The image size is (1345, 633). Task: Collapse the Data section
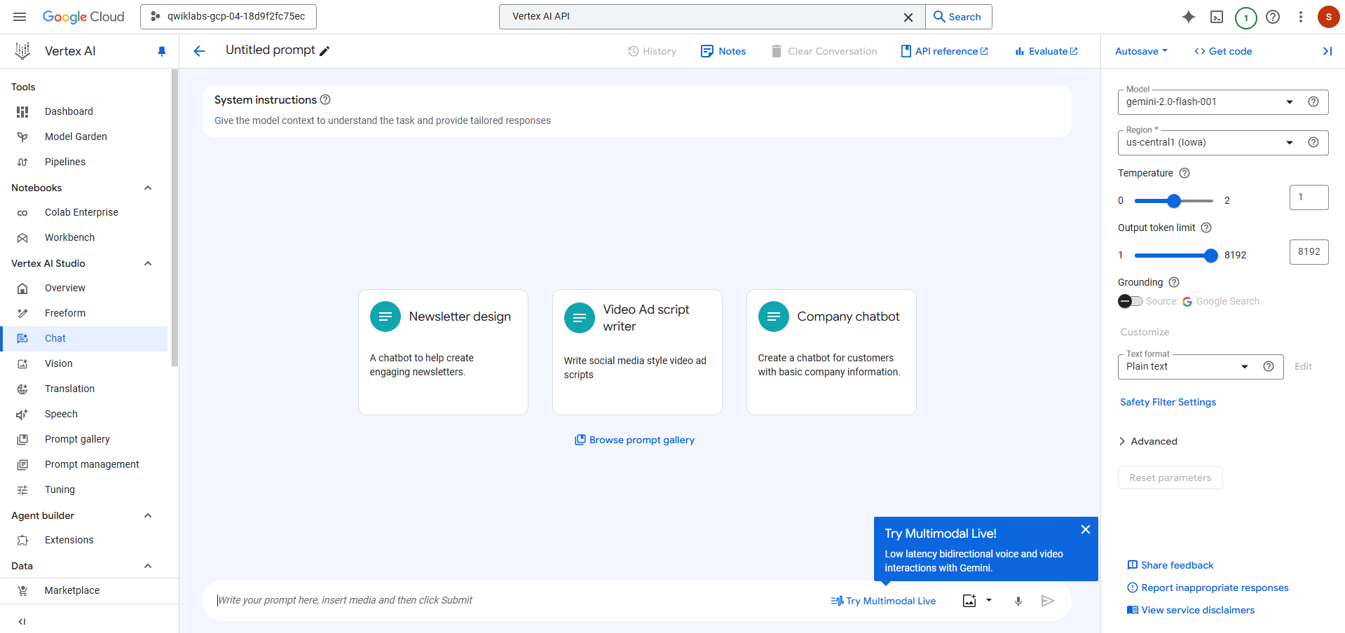click(x=148, y=566)
